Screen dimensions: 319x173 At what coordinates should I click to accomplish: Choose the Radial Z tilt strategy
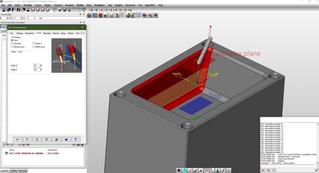coord(34,43)
